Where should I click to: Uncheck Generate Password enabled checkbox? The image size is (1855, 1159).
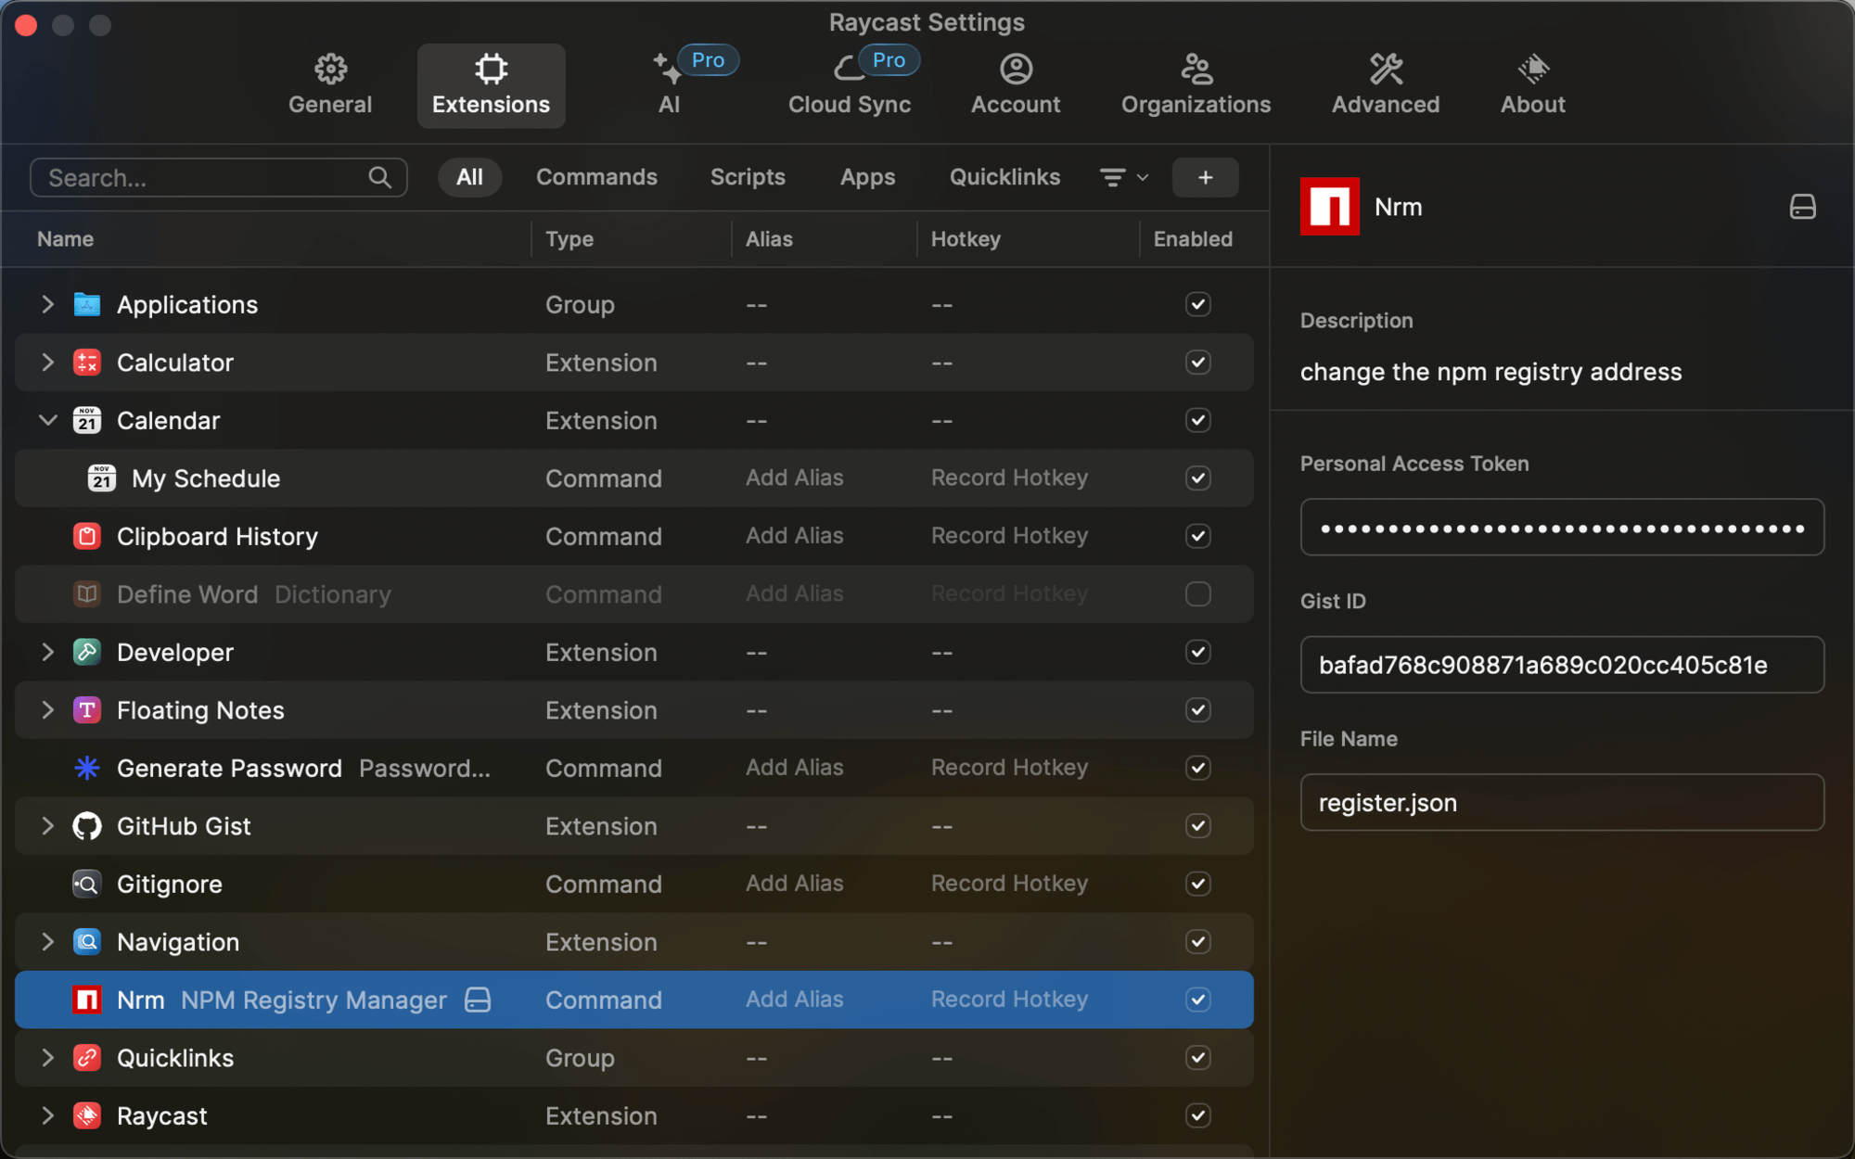(x=1197, y=768)
